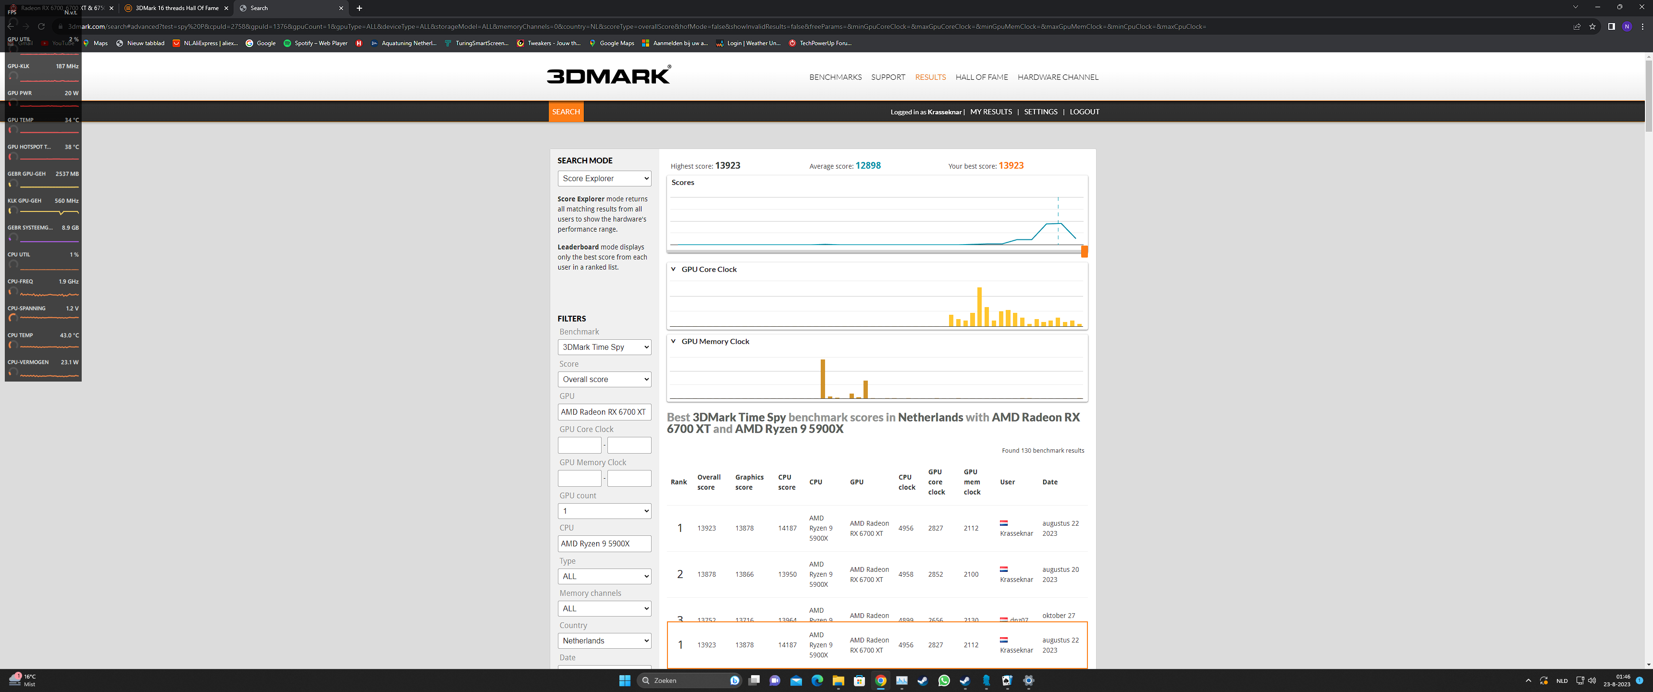
Task: Open the Search mode dropdown showing Score Explorer
Action: pyautogui.click(x=604, y=178)
